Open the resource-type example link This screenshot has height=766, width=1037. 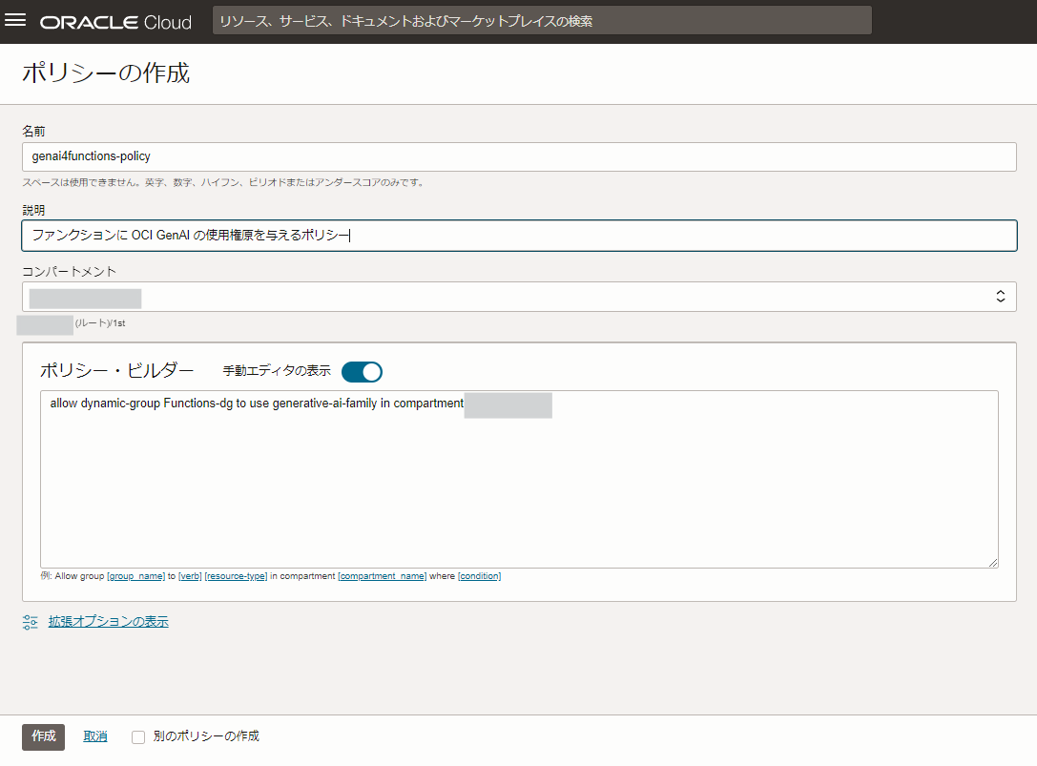point(236,576)
